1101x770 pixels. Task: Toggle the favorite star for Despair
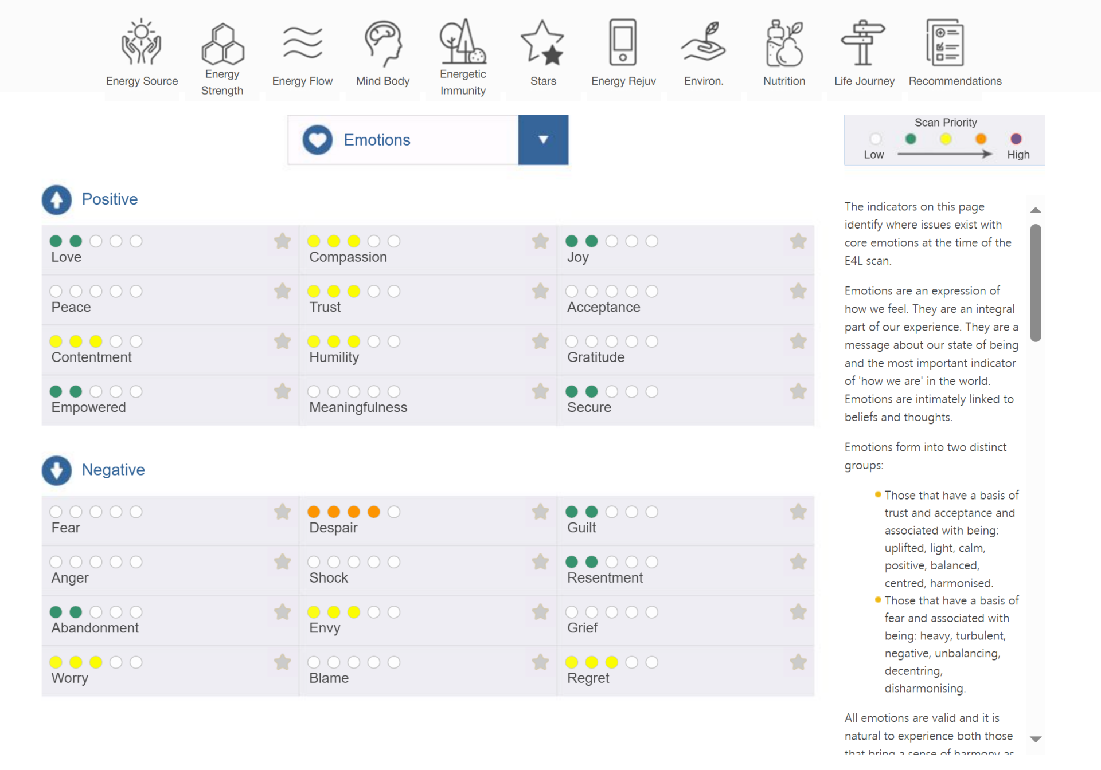(540, 512)
